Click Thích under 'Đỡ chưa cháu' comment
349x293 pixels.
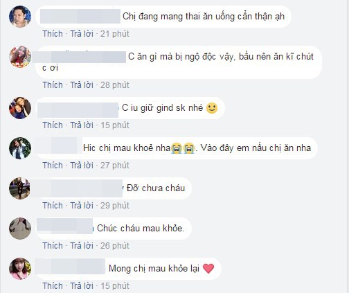pos(53,206)
